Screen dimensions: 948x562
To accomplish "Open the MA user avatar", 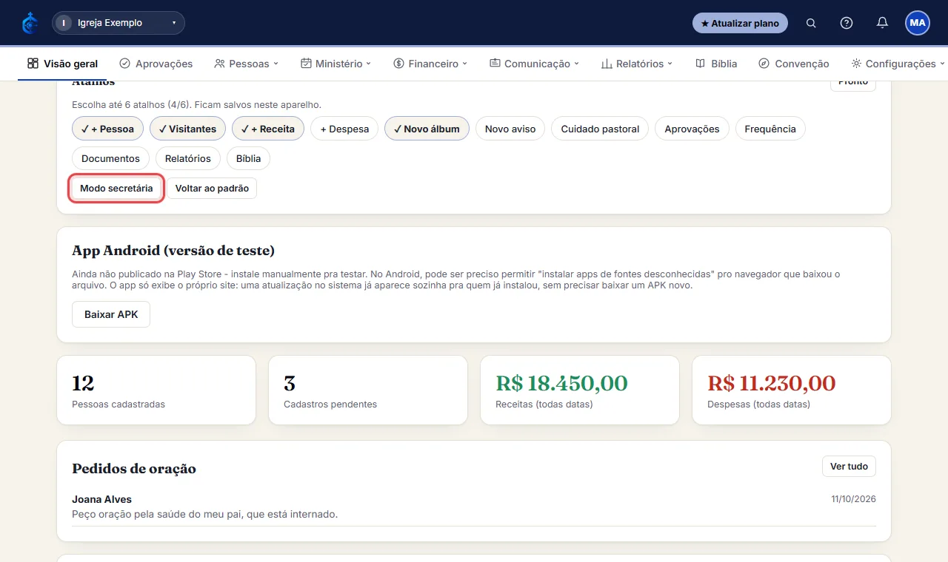I will (x=918, y=23).
